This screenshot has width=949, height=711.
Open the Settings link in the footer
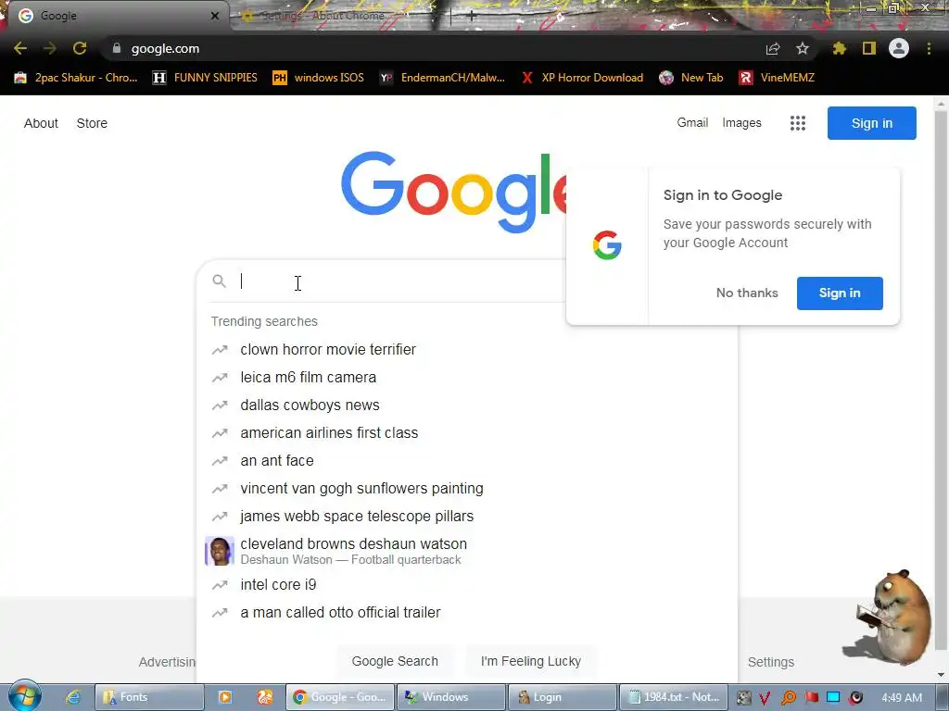click(x=770, y=662)
